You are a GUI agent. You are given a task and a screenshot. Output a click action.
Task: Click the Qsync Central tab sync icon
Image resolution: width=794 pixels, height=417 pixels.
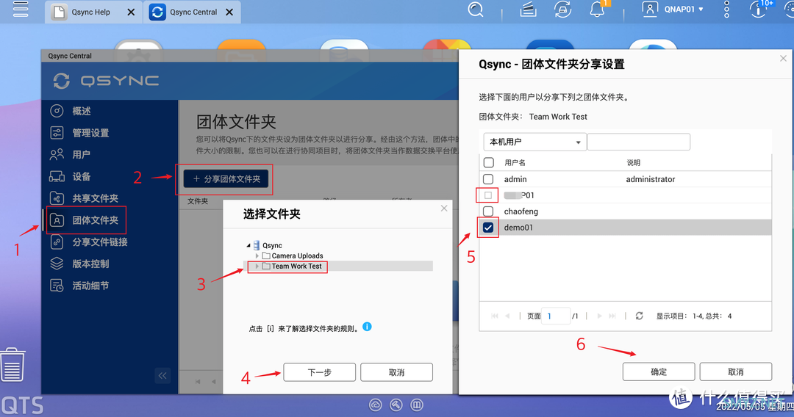[x=157, y=12]
